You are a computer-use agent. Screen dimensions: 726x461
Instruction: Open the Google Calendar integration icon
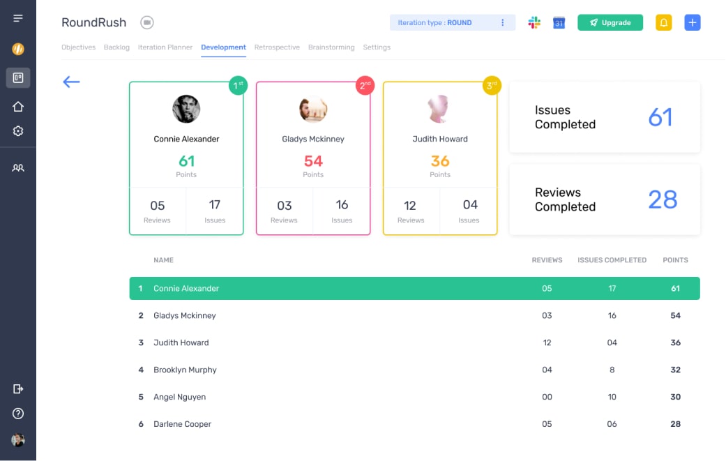tap(559, 22)
